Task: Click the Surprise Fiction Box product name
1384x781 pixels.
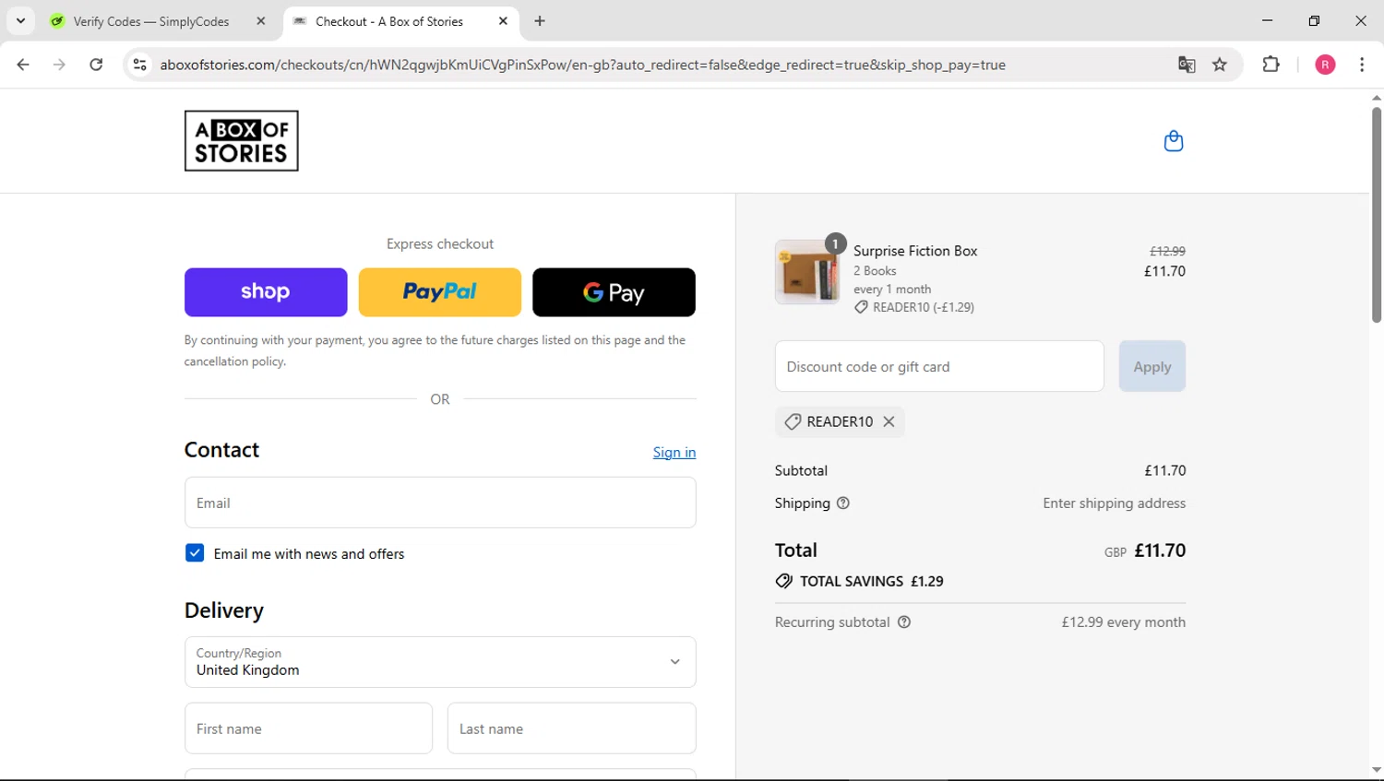Action: click(915, 251)
